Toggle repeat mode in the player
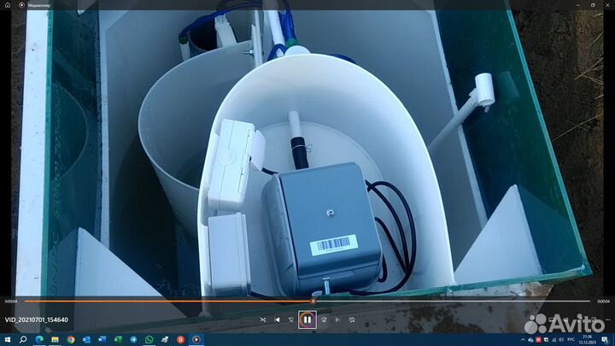The width and height of the screenshot is (615, 346). pyautogui.click(x=352, y=320)
